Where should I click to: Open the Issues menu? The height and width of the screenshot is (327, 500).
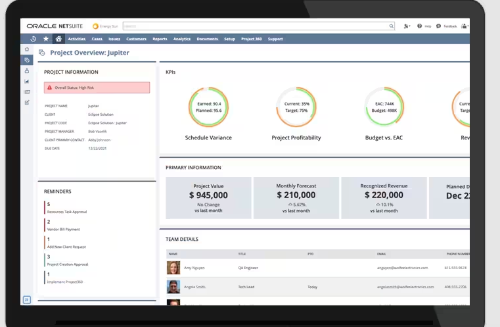(114, 39)
